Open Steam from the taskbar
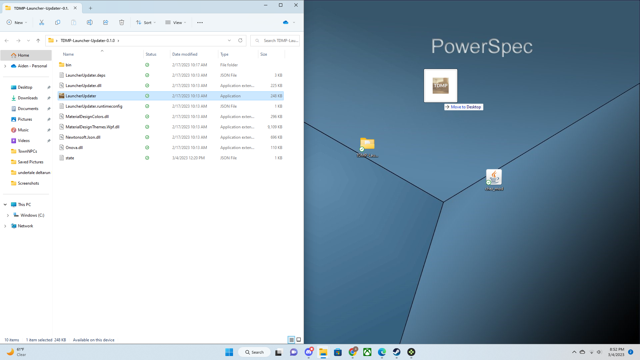Image resolution: width=640 pixels, height=360 pixels. tap(396, 352)
